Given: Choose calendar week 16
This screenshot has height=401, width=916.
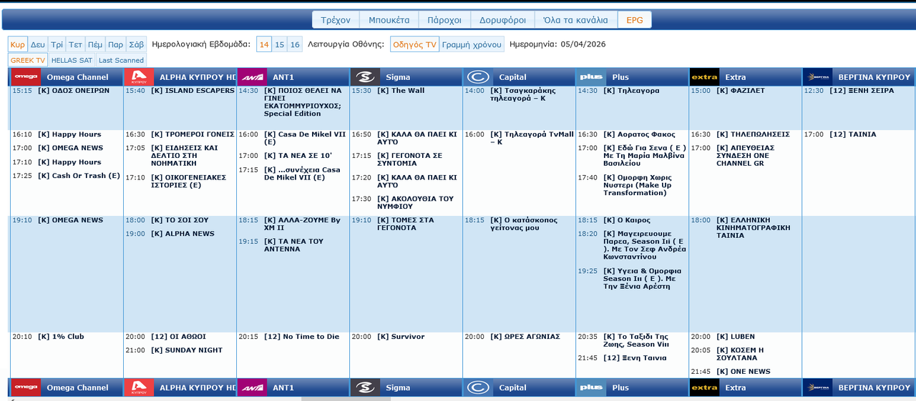Looking at the screenshot, I should point(295,44).
